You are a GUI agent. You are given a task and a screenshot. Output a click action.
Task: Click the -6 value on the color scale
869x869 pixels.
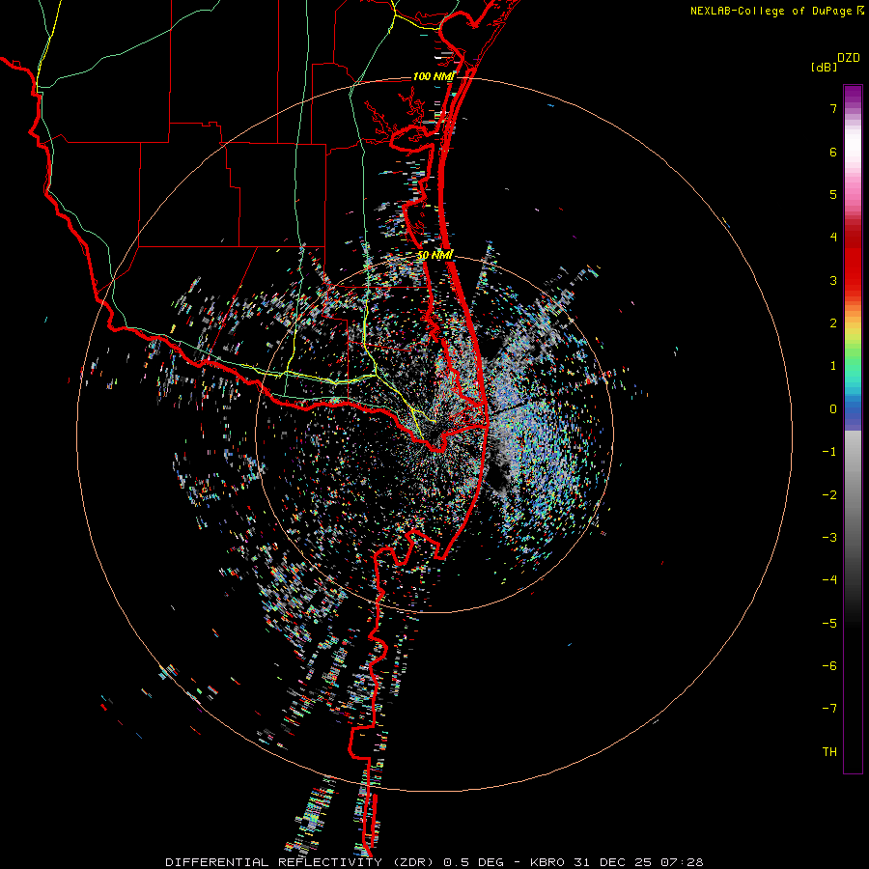click(x=829, y=666)
